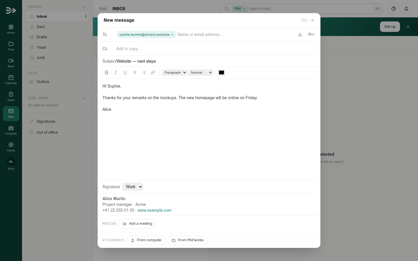Open Signatures settings

coord(57,122)
